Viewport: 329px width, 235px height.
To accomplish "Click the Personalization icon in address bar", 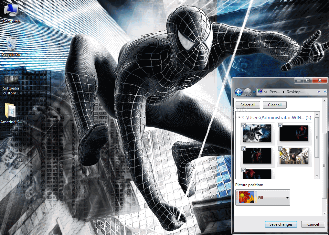I will [x=260, y=91].
